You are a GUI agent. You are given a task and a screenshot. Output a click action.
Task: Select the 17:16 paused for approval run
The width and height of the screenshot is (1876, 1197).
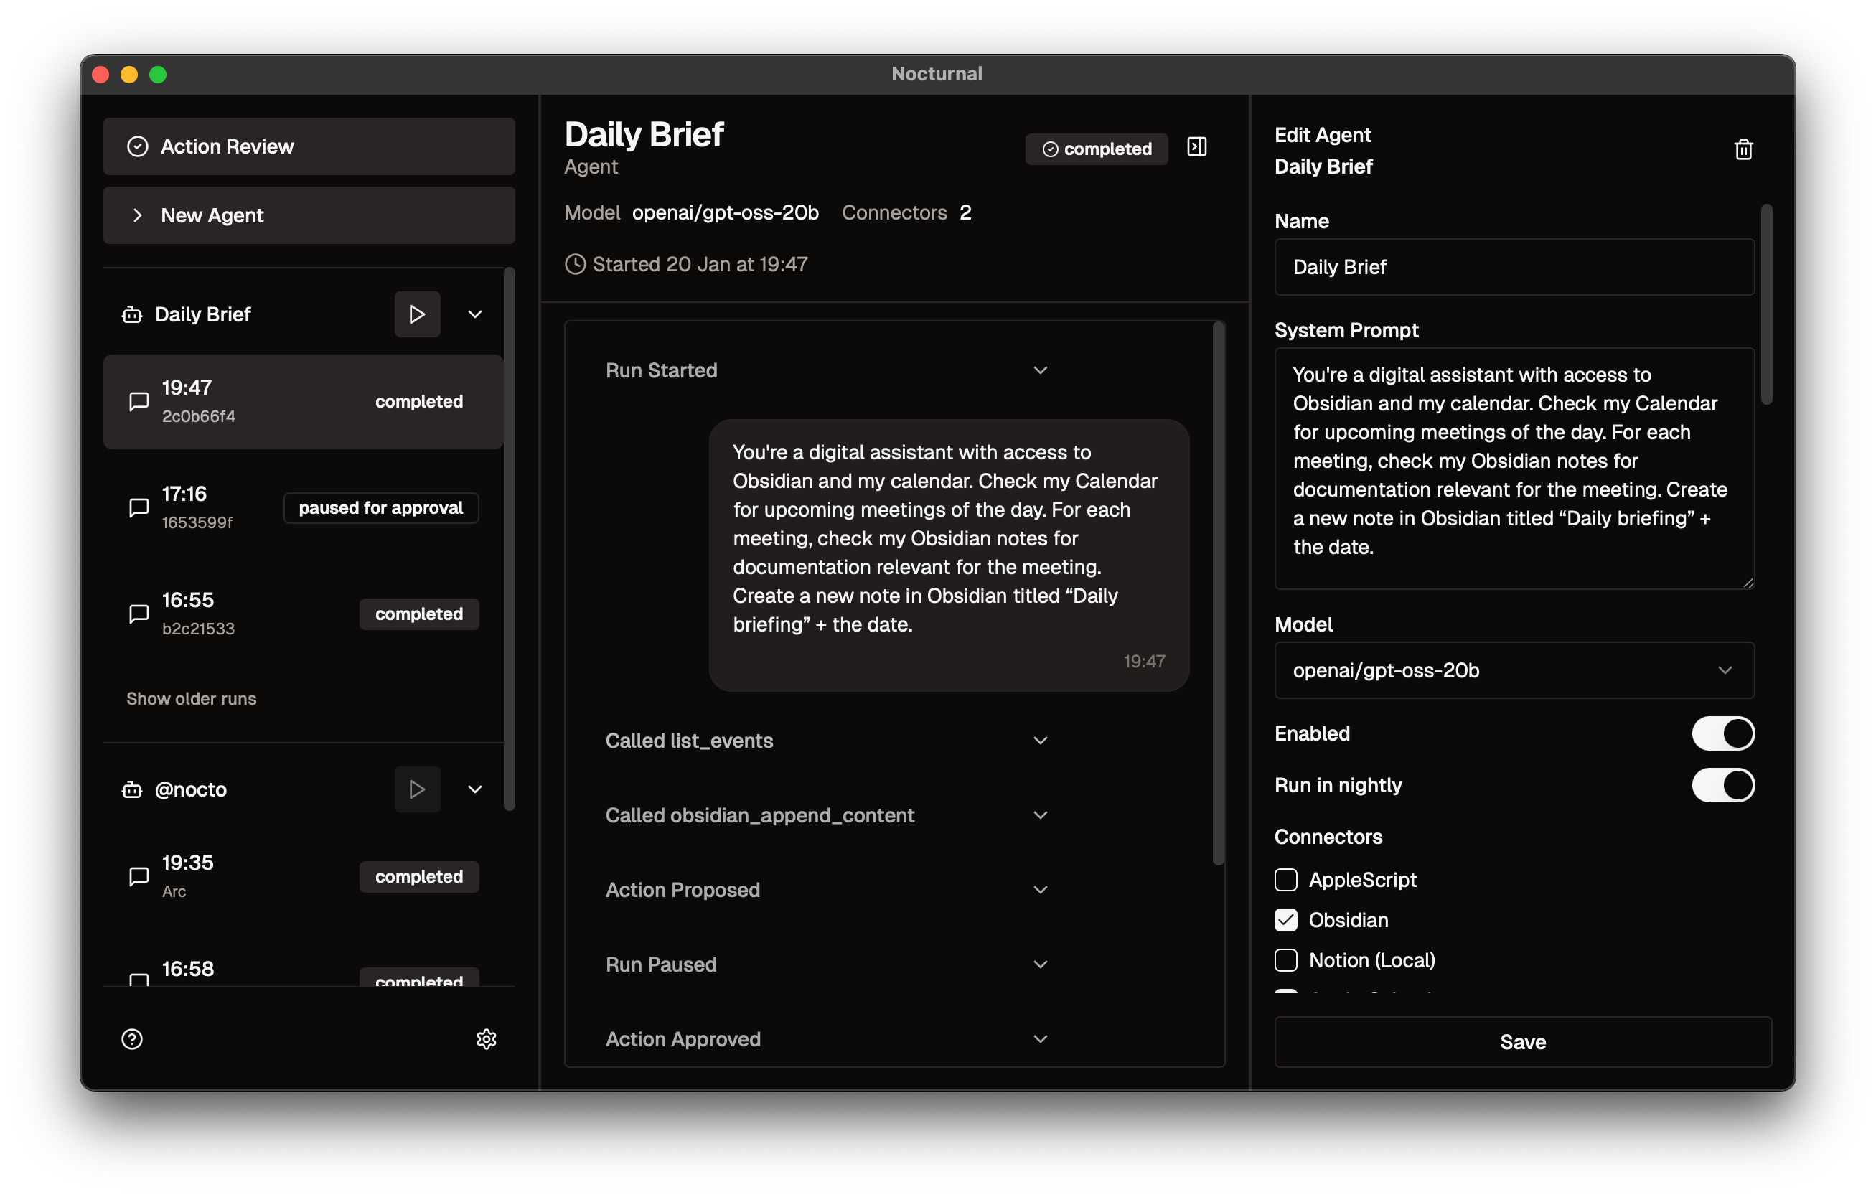point(302,508)
